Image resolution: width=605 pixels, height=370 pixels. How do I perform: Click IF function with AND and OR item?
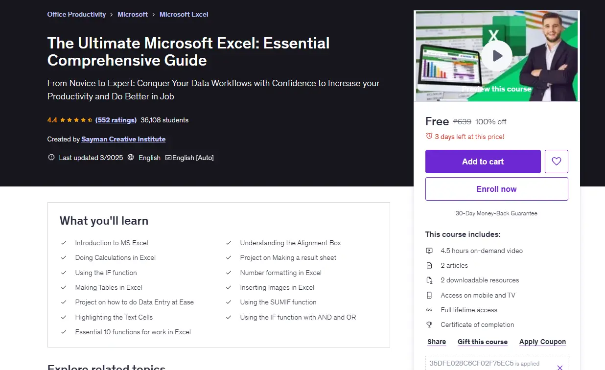click(x=298, y=317)
